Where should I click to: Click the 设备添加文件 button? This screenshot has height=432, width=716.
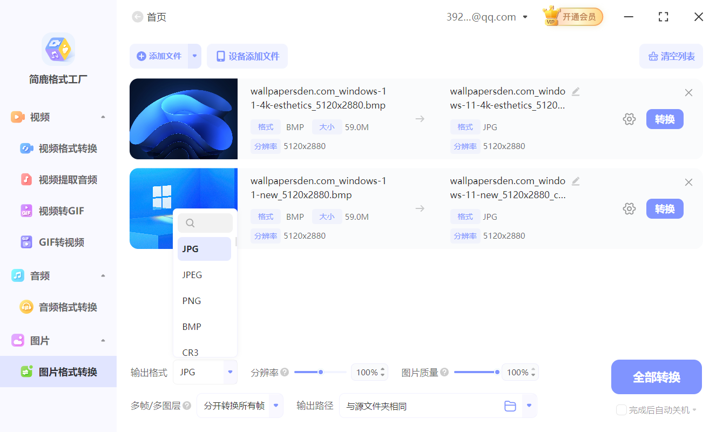(x=247, y=56)
